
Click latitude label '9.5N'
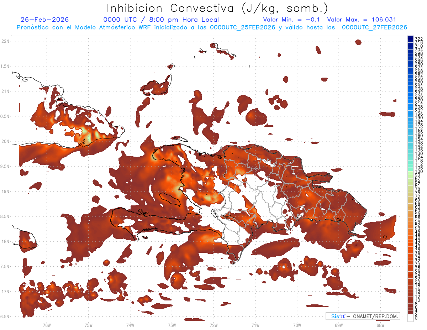[5, 166]
